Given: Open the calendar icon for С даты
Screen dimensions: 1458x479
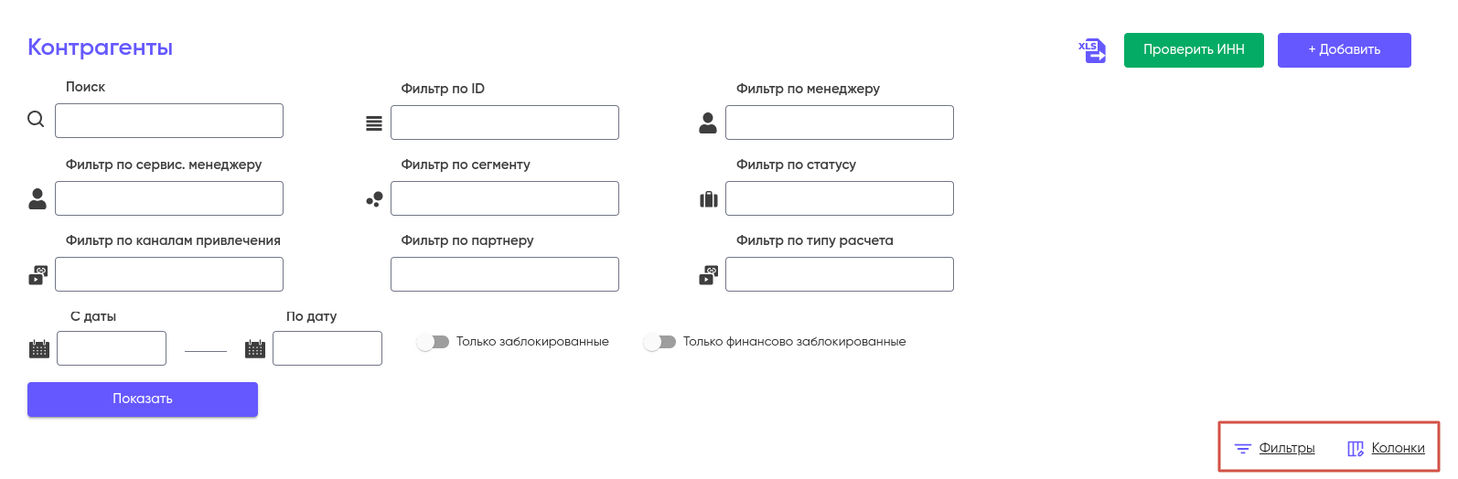Looking at the screenshot, I should click(x=39, y=349).
